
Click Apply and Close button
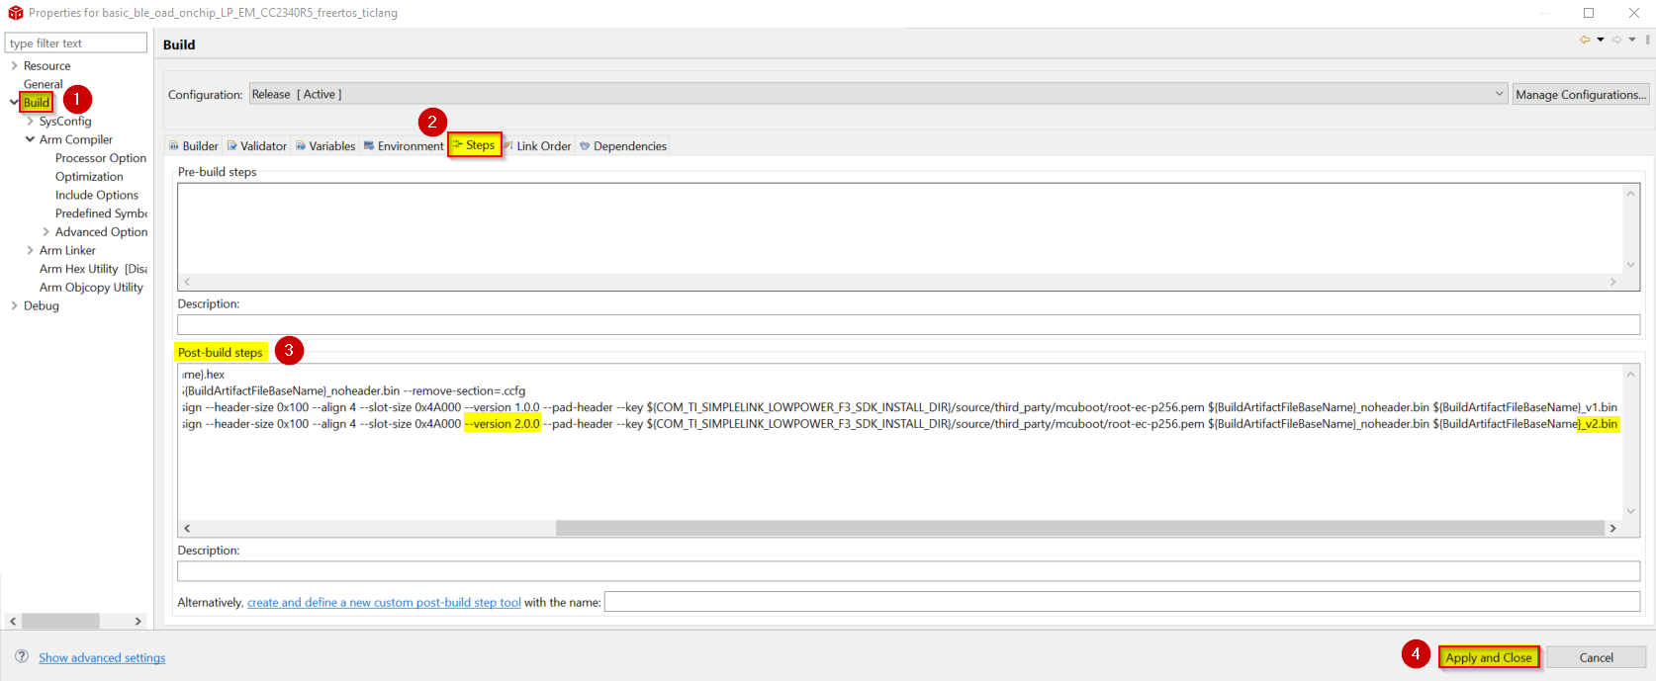[x=1488, y=657]
